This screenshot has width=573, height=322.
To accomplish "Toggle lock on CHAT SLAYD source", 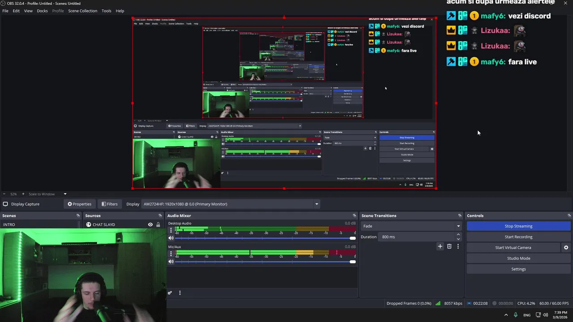I will click(158, 225).
